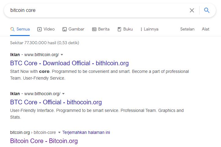Click the Buku book icon
This screenshot has width=221, height=147.
119,29
